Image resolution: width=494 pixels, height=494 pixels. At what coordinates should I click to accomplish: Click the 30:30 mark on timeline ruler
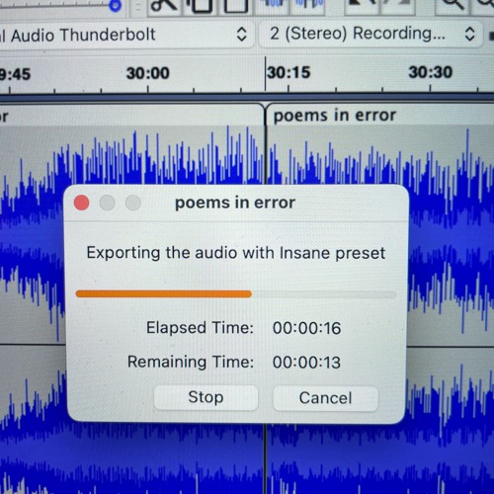point(430,72)
